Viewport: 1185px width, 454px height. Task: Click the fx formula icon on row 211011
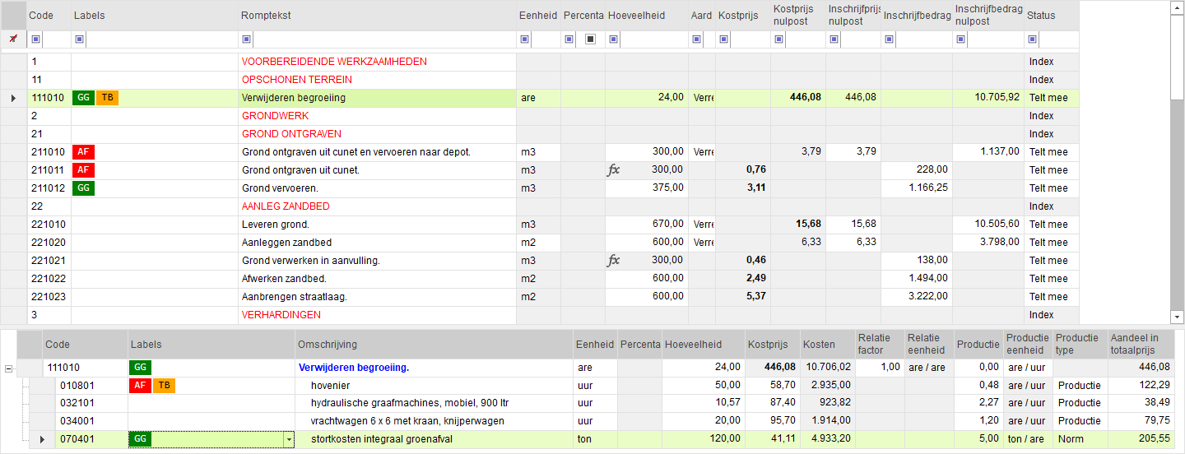pos(614,170)
